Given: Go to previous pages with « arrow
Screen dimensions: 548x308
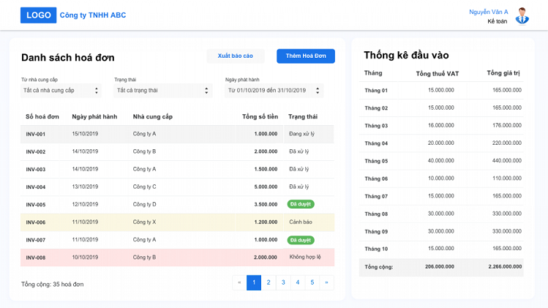Looking at the screenshot, I should 239,282.
